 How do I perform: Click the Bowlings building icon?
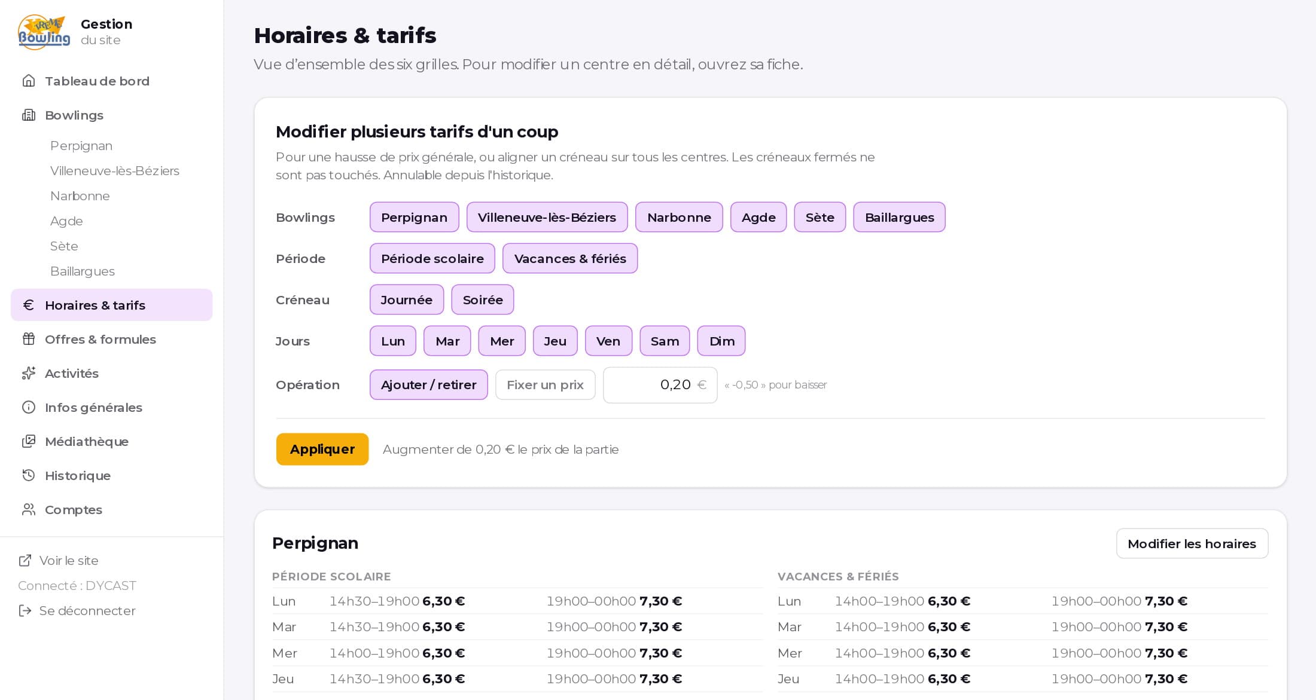[x=29, y=115]
